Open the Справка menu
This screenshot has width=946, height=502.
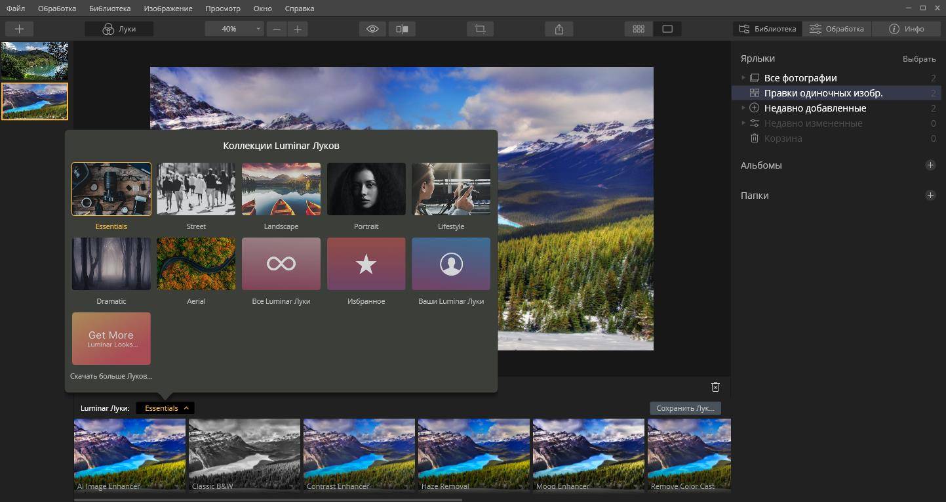[300, 9]
